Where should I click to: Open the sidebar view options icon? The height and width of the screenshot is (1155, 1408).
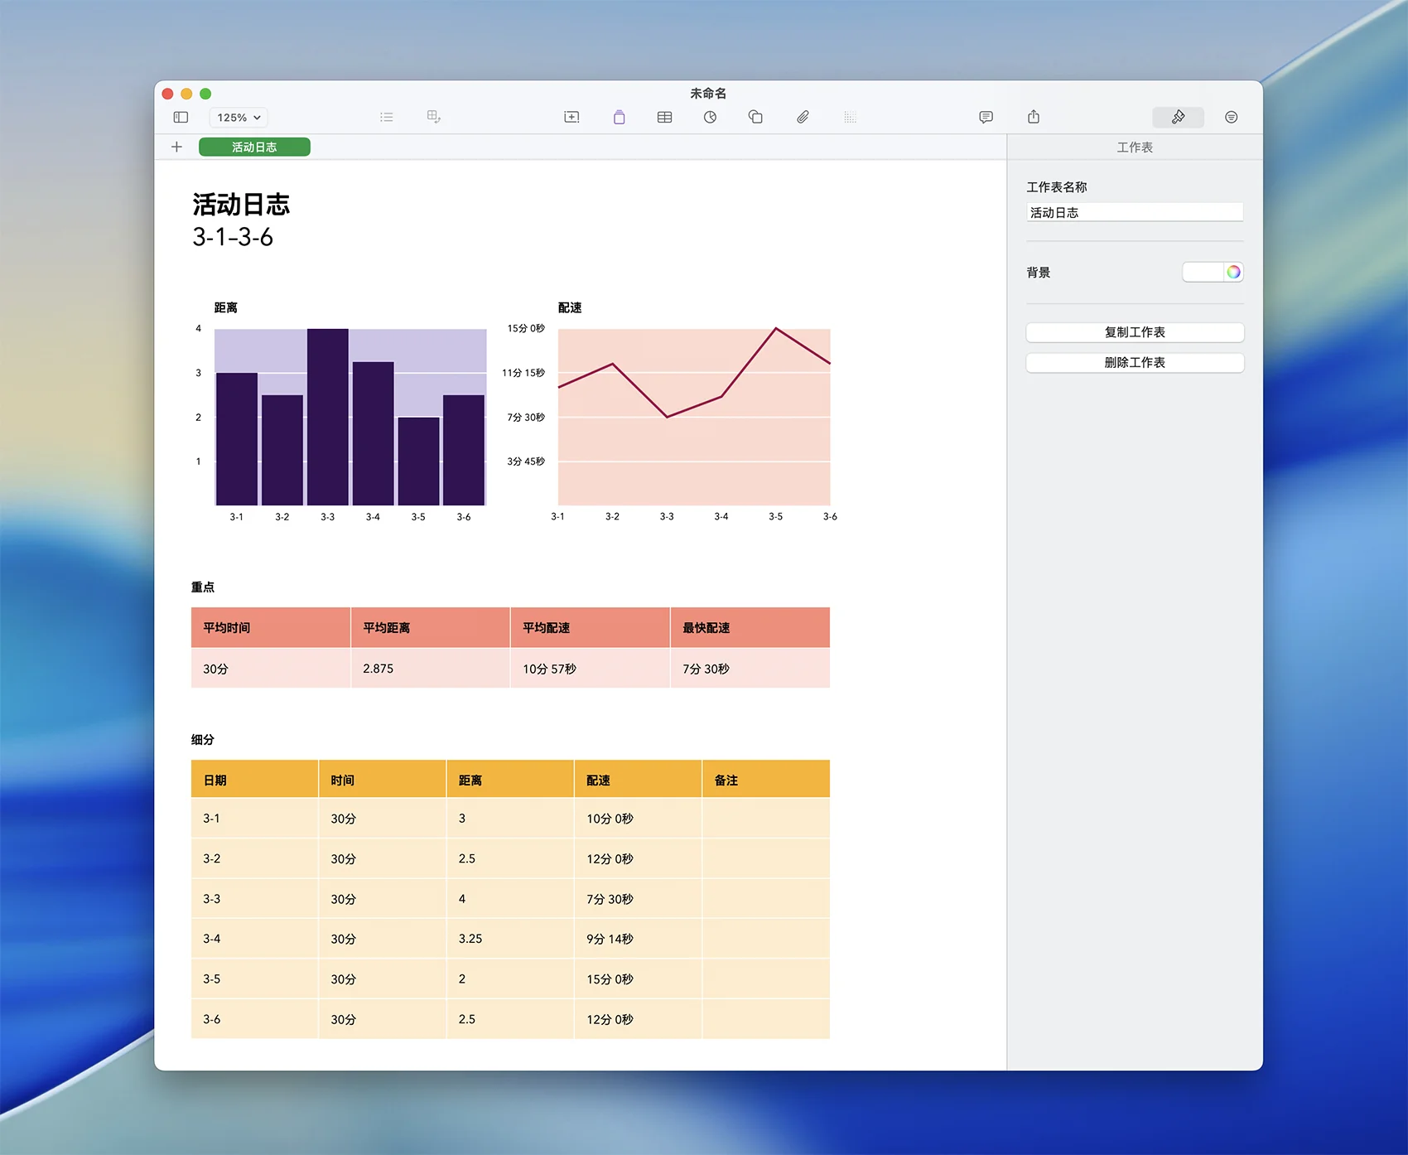coord(181,118)
